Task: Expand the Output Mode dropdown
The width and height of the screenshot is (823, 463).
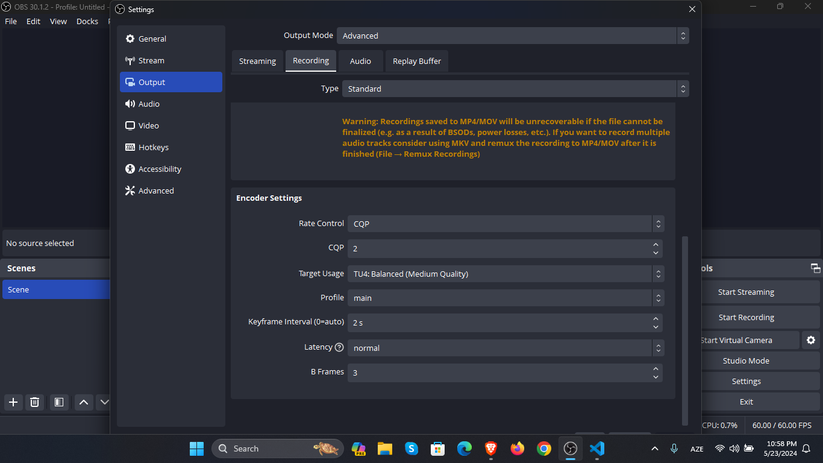Action: coord(513,36)
